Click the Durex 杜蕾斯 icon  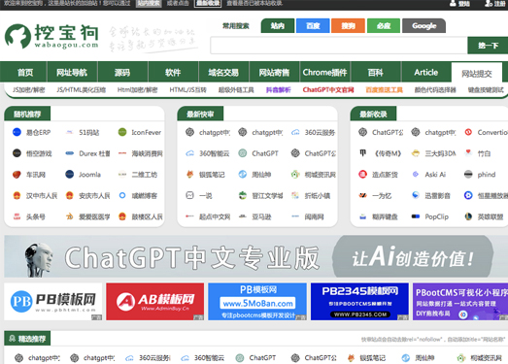(x=69, y=153)
